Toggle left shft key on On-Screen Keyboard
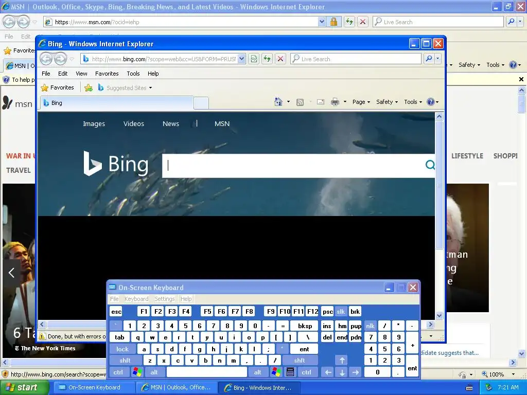Screen dimensions: 527x395 click(125, 361)
